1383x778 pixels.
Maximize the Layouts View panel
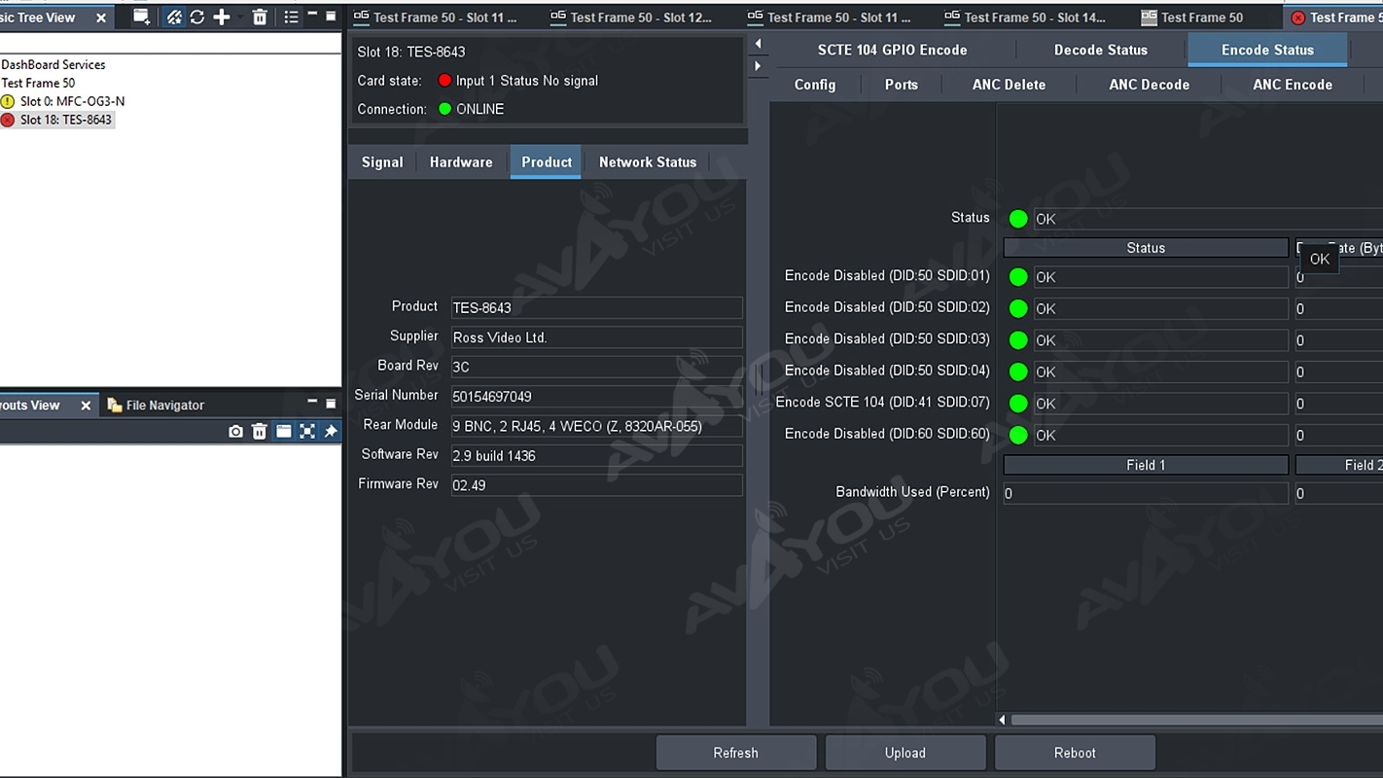331,403
